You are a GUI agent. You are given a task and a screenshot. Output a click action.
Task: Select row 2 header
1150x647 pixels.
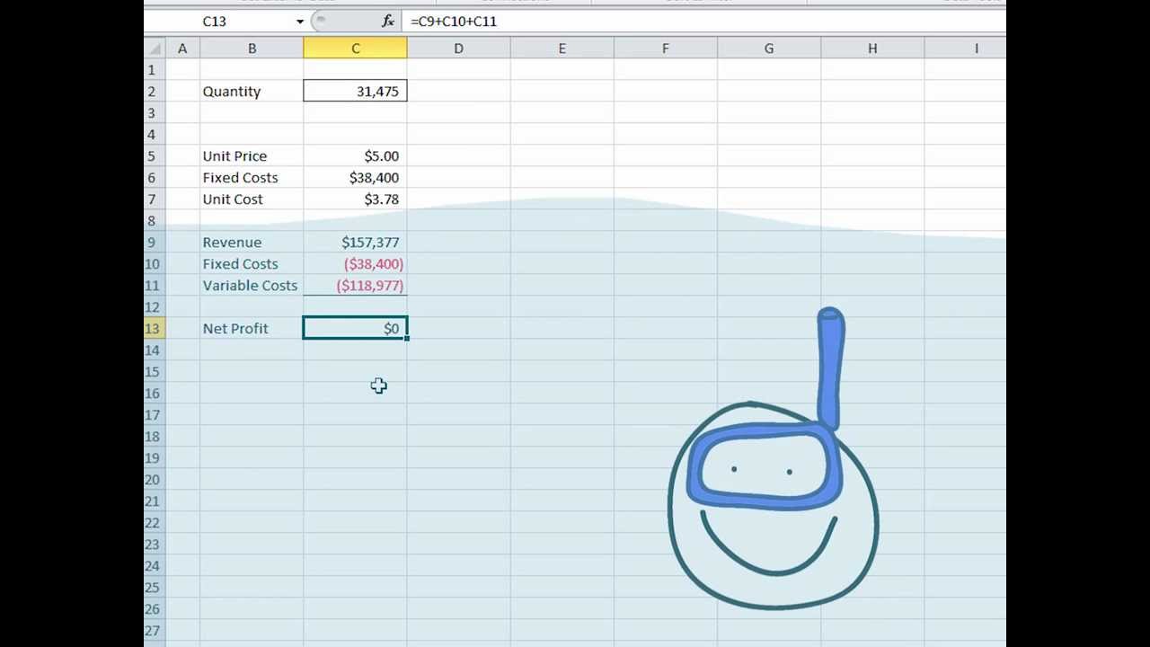point(155,92)
